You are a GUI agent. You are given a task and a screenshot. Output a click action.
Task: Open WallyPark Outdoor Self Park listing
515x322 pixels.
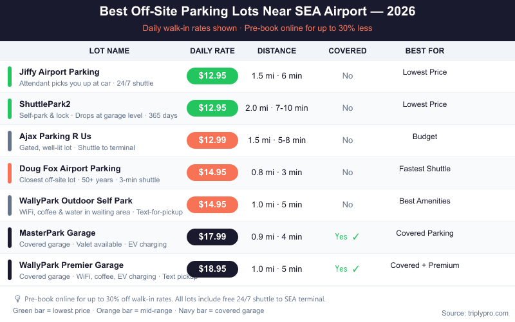[75, 201]
